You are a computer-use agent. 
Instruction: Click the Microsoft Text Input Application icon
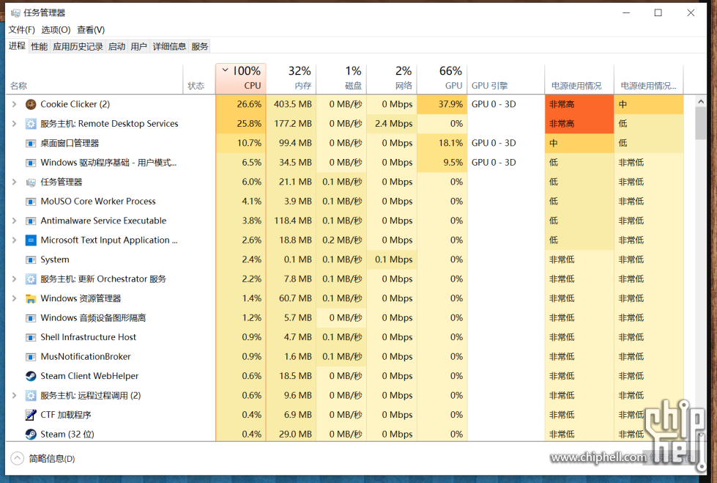point(31,240)
